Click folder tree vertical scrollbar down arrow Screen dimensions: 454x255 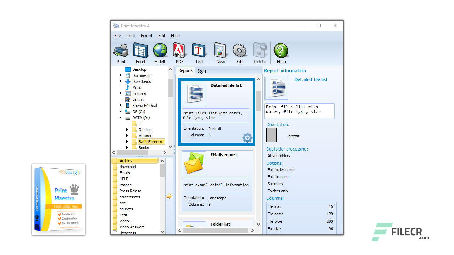[170, 147]
